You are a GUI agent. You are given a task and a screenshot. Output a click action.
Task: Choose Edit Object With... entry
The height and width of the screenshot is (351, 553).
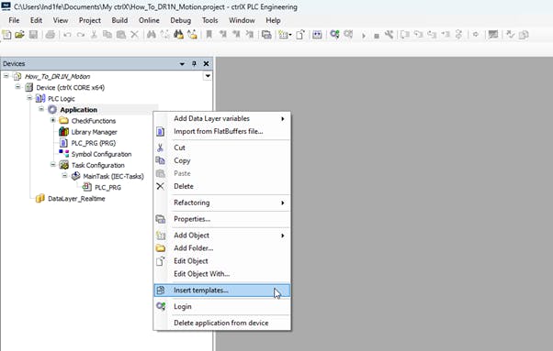tap(221, 274)
